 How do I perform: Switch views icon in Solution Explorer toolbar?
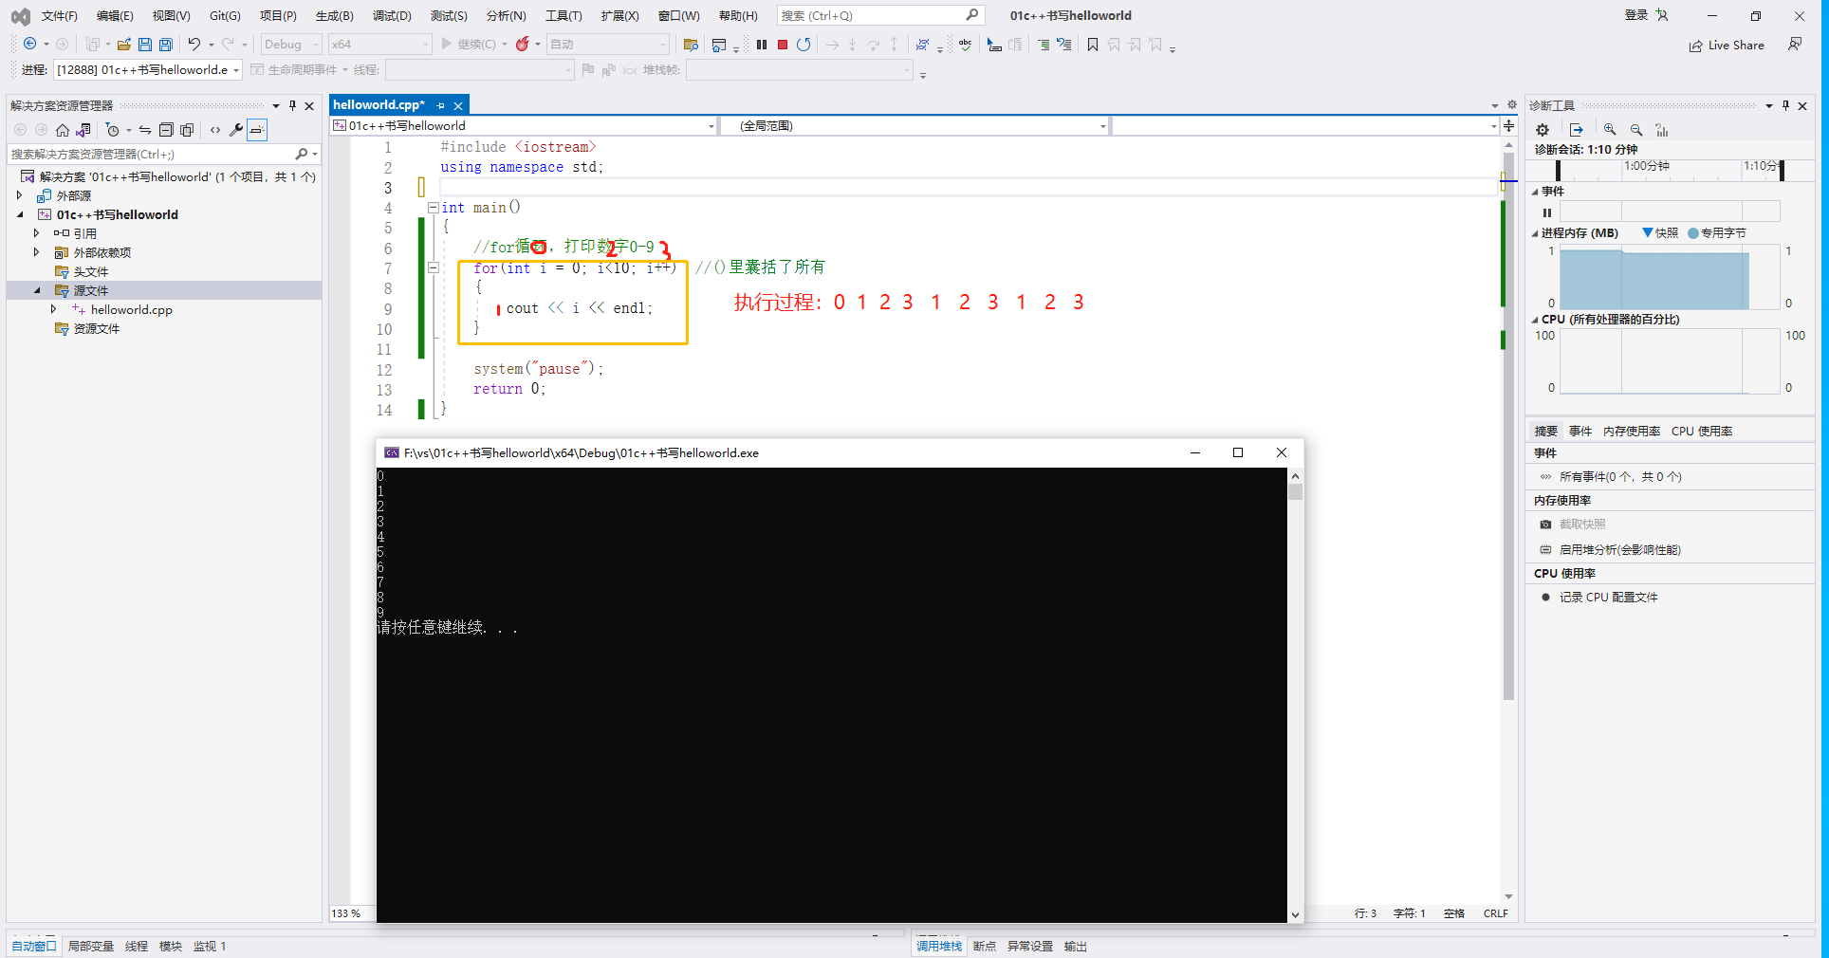(x=83, y=130)
